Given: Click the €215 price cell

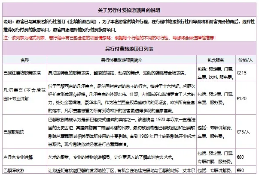Looking at the screenshot, I should pos(243,73).
